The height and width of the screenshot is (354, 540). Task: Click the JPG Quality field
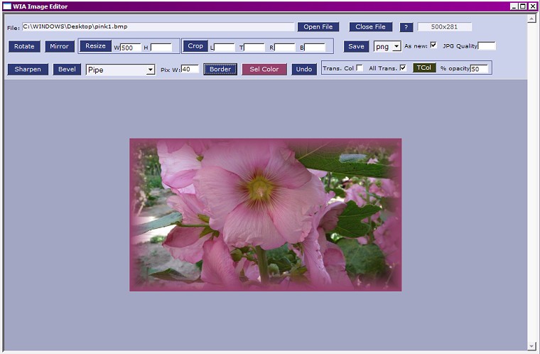pos(487,45)
